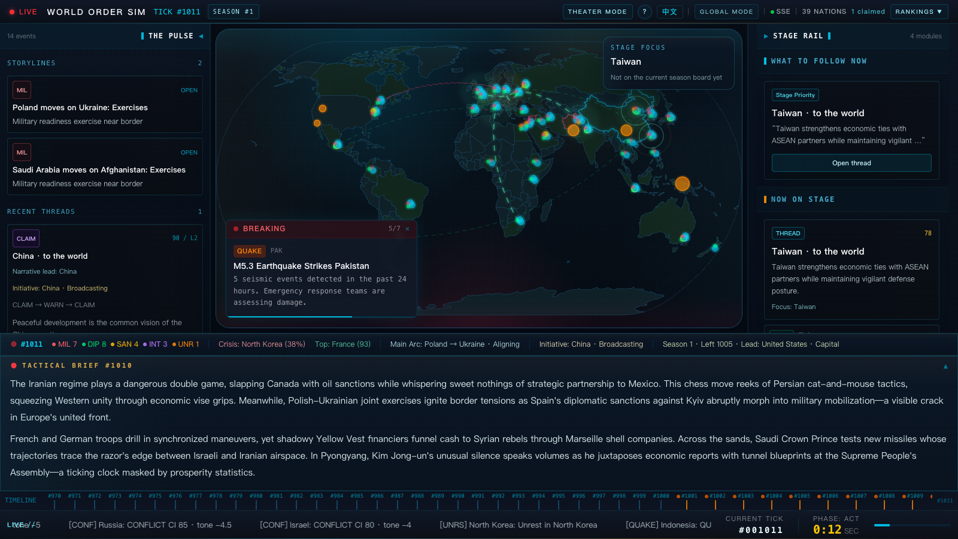958x539 pixels.
Task: Collapse The Pulse panel with its chevron
Action: point(201,36)
